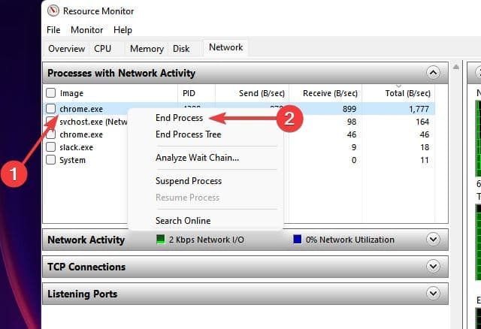The width and height of the screenshot is (481, 329).
Task: Expand the TCP Connections section
Action: click(432, 267)
